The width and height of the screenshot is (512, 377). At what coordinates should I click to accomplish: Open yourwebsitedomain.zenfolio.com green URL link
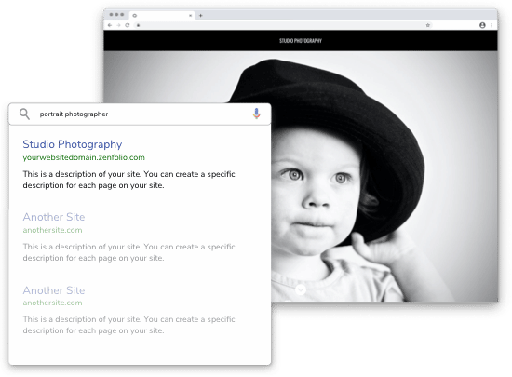[84, 157]
